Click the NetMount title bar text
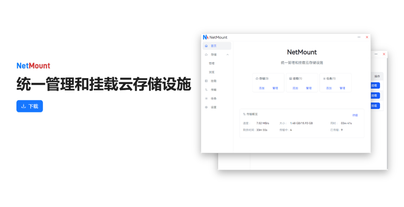 [x=218, y=37]
